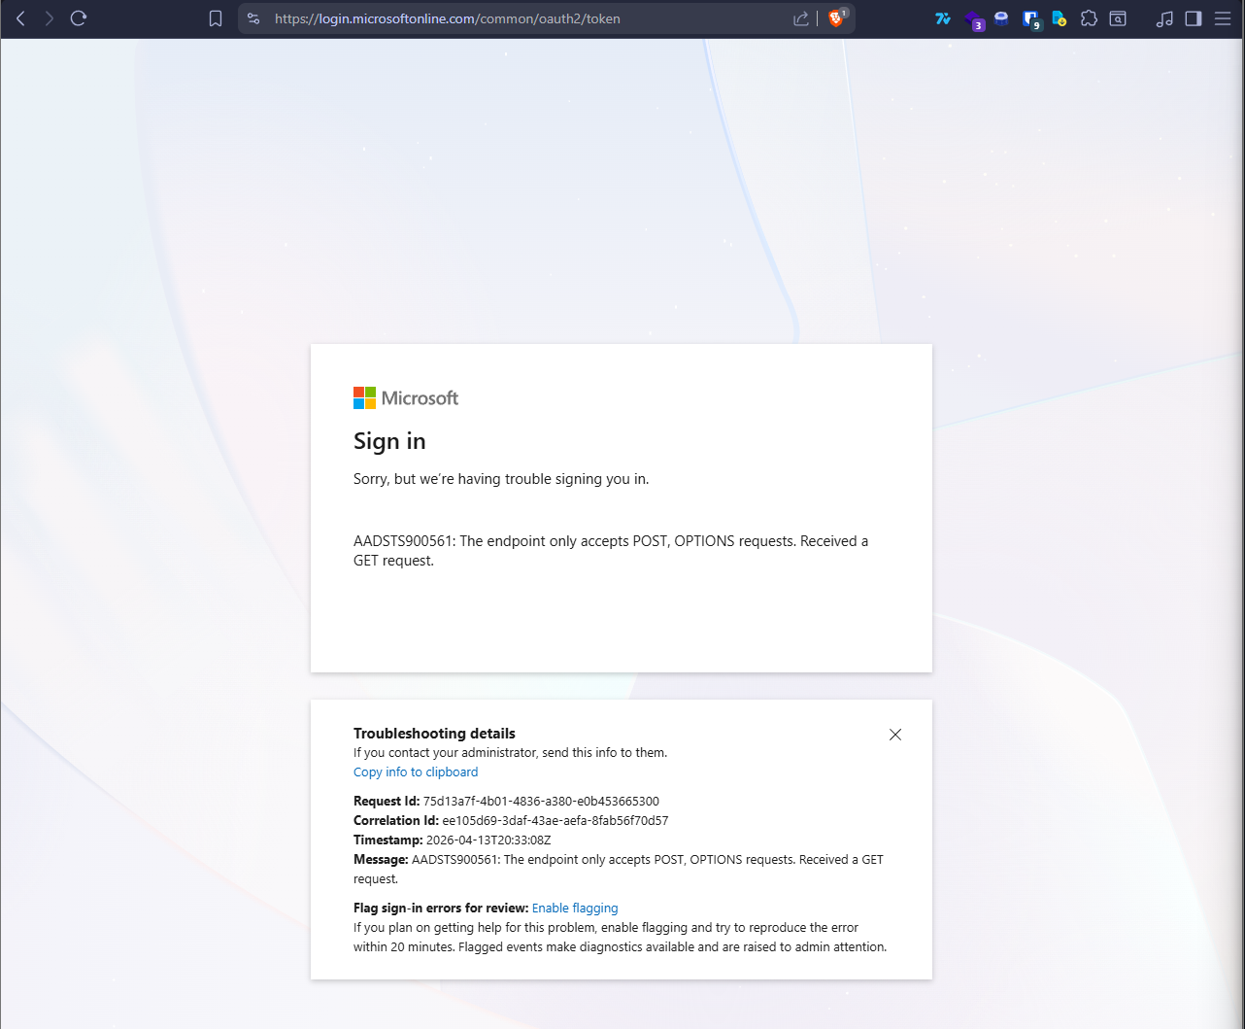Image resolution: width=1245 pixels, height=1029 pixels.
Task: Dismiss the Troubleshooting details panel
Action: [x=894, y=735]
